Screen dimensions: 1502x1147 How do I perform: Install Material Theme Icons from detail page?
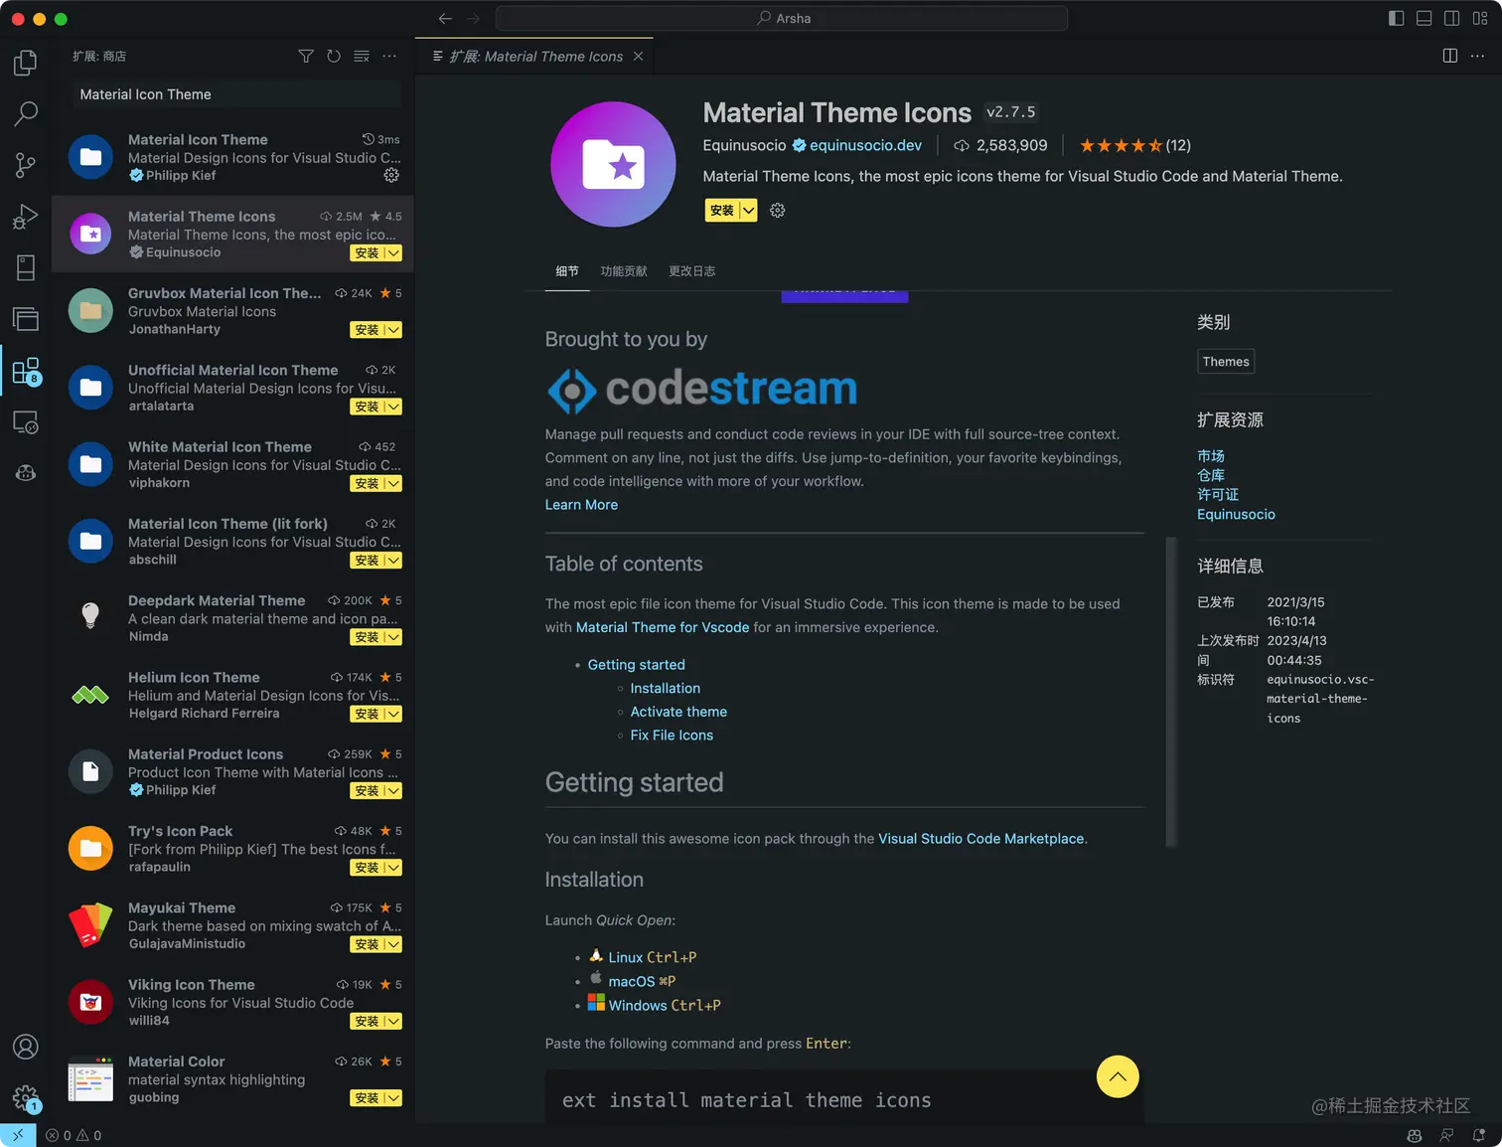[722, 211]
